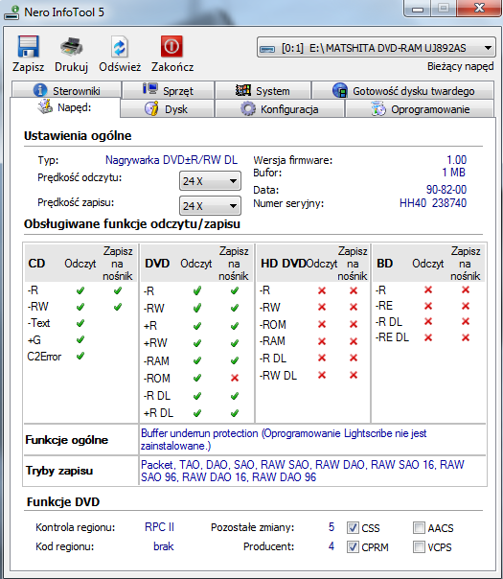Toggle the CPRM checkbox
The height and width of the screenshot is (579, 503).
(x=353, y=546)
